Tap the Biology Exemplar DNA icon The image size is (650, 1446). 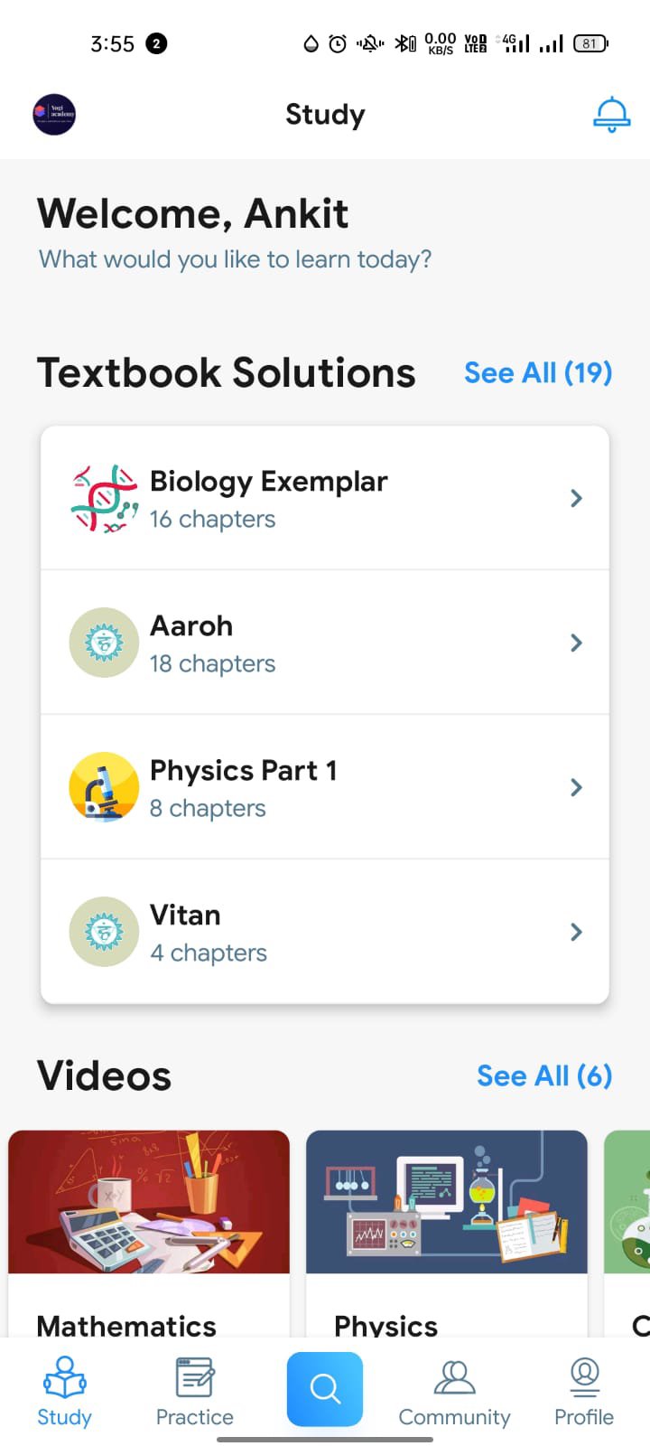[104, 498]
